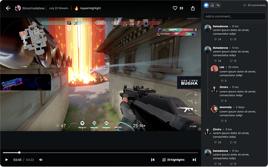
Task: Open replies on the topmost Datadanne comment
Action: coord(233,40)
